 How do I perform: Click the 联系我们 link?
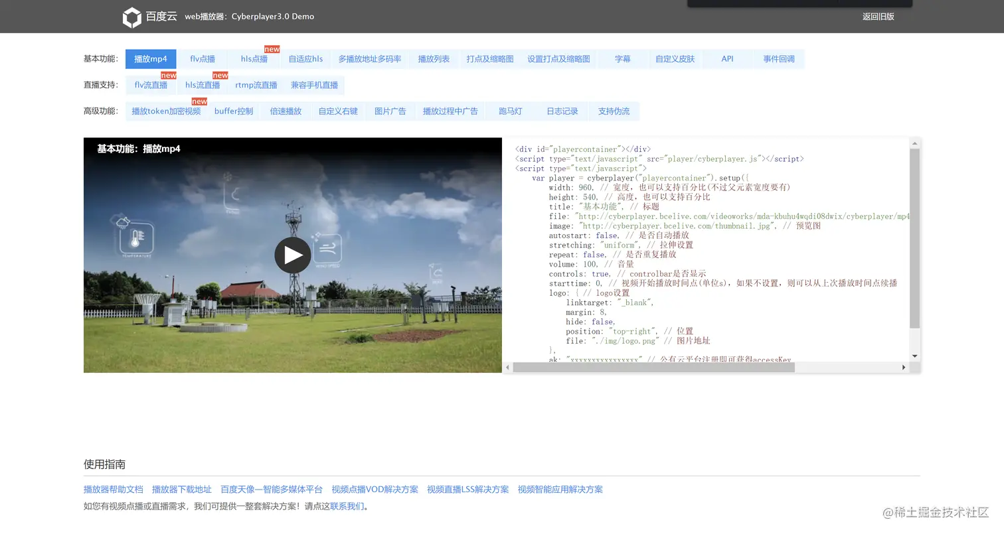pyautogui.click(x=347, y=506)
